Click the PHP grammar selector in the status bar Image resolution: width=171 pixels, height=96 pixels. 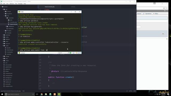click(134, 91)
